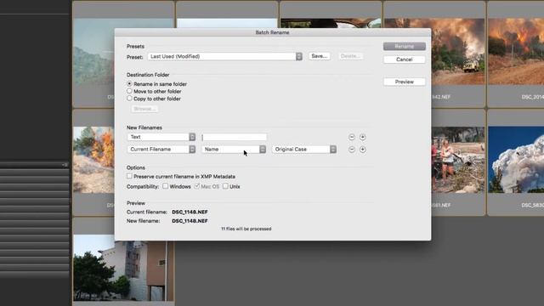This screenshot has width=544, height=306.
Task: Add row after Current Filename with plus
Action: [363, 150]
